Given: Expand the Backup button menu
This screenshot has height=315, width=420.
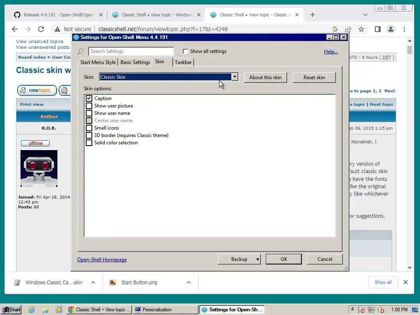Looking at the screenshot, I should 258,259.
